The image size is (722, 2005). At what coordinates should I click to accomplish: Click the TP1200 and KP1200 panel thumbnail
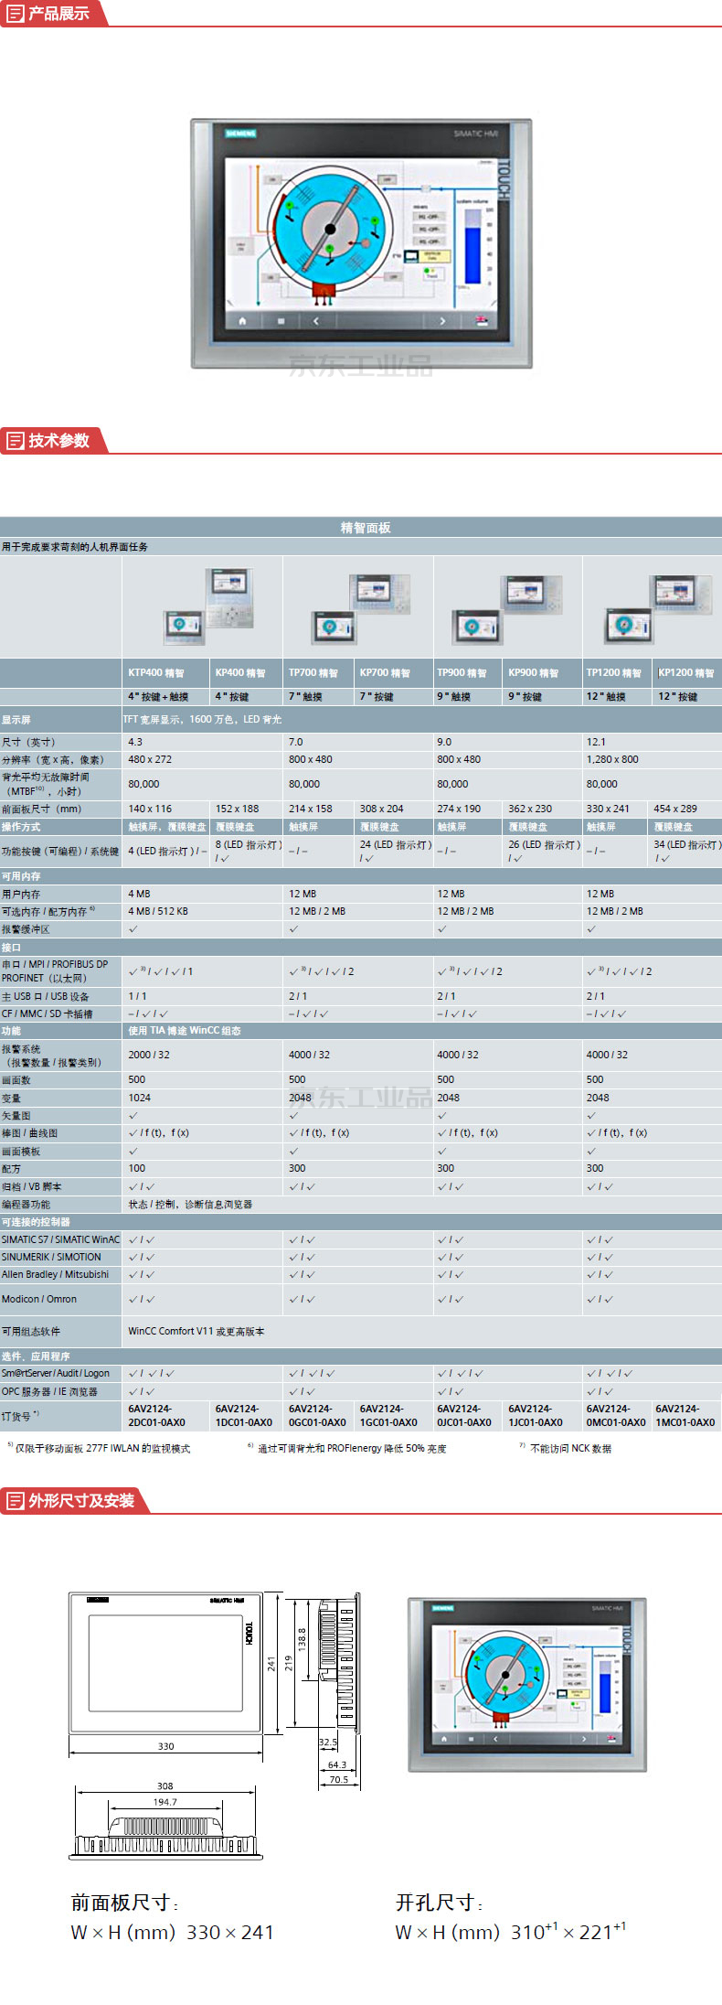[652, 608]
